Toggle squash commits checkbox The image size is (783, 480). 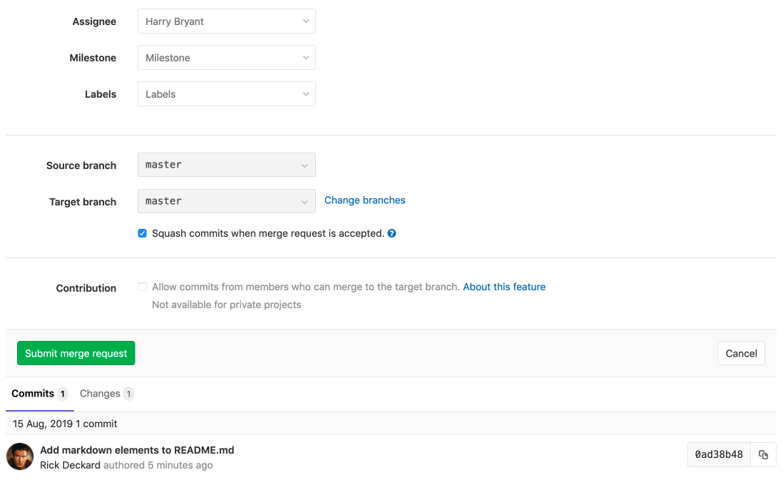[x=143, y=233]
